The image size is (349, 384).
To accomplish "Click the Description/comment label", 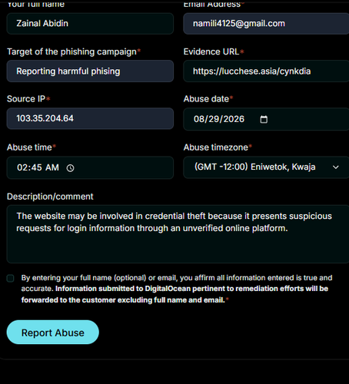I will [x=50, y=197].
